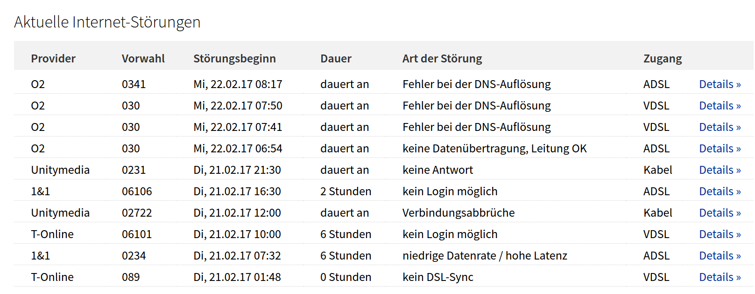Open Details for 1&1 06106 outage

pos(720,191)
